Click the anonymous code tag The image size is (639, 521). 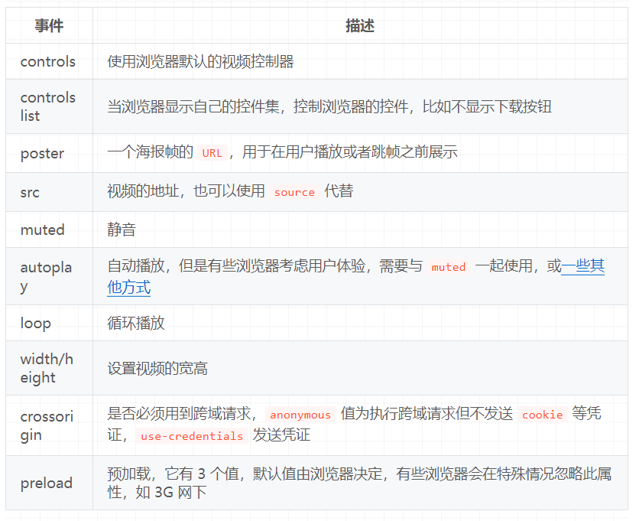pyautogui.click(x=300, y=415)
